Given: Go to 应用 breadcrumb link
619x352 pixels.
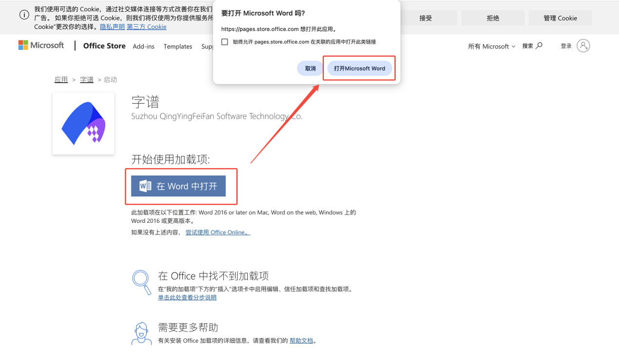Looking at the screenshot, I should point(61,79).
